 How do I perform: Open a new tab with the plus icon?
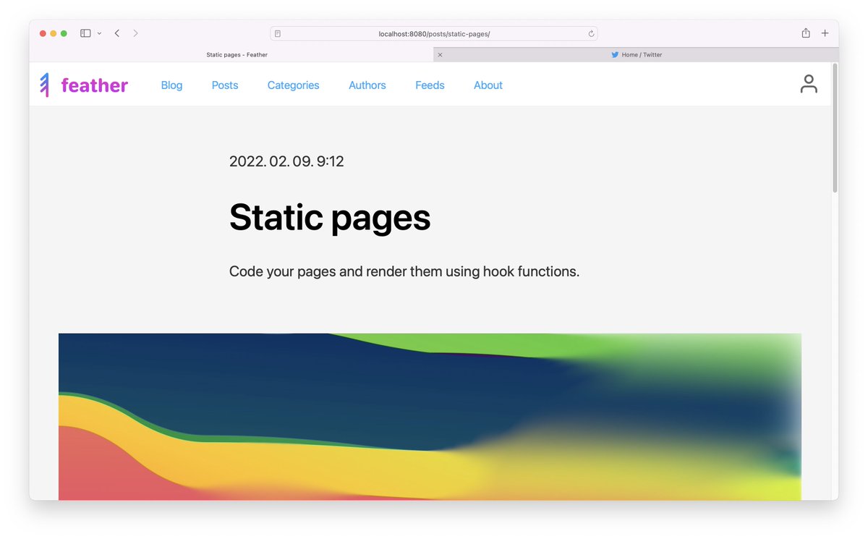(x=825, y=33)
